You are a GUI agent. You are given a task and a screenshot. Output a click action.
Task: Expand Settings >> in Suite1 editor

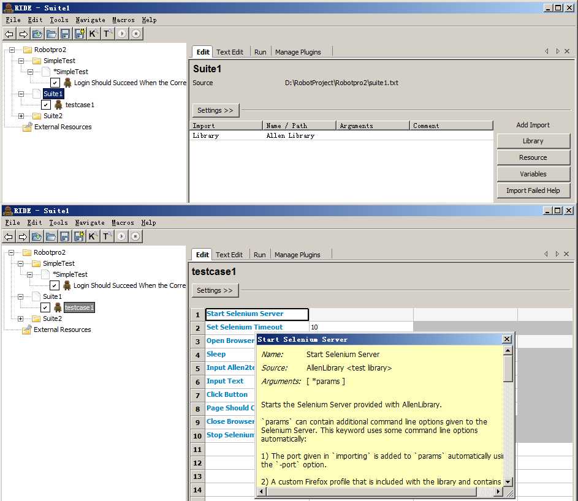click(216, 110)
